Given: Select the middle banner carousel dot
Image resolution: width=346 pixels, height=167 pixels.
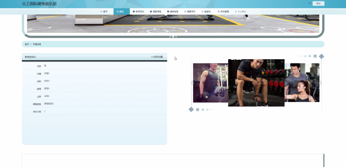Looking at the screenshot, I should pyautogui.click(x=173, y=37).
